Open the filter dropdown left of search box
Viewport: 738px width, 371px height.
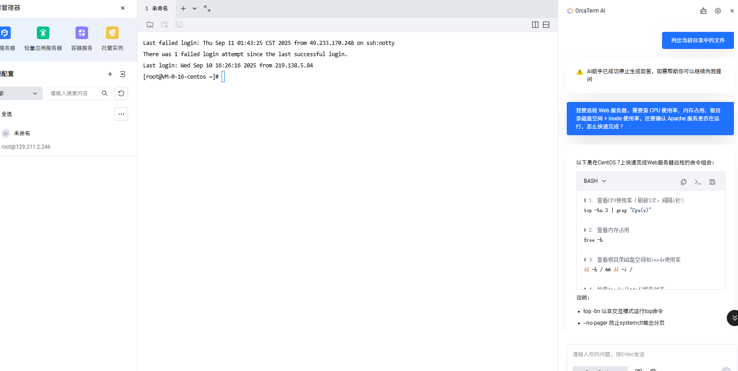[20, 93]
